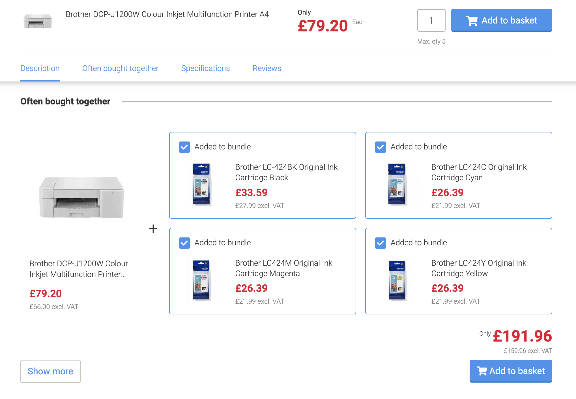The image size is (576, 399).
Task: Click the LC424C Cyan cartridge image
Action: click(x=397, y=184)
